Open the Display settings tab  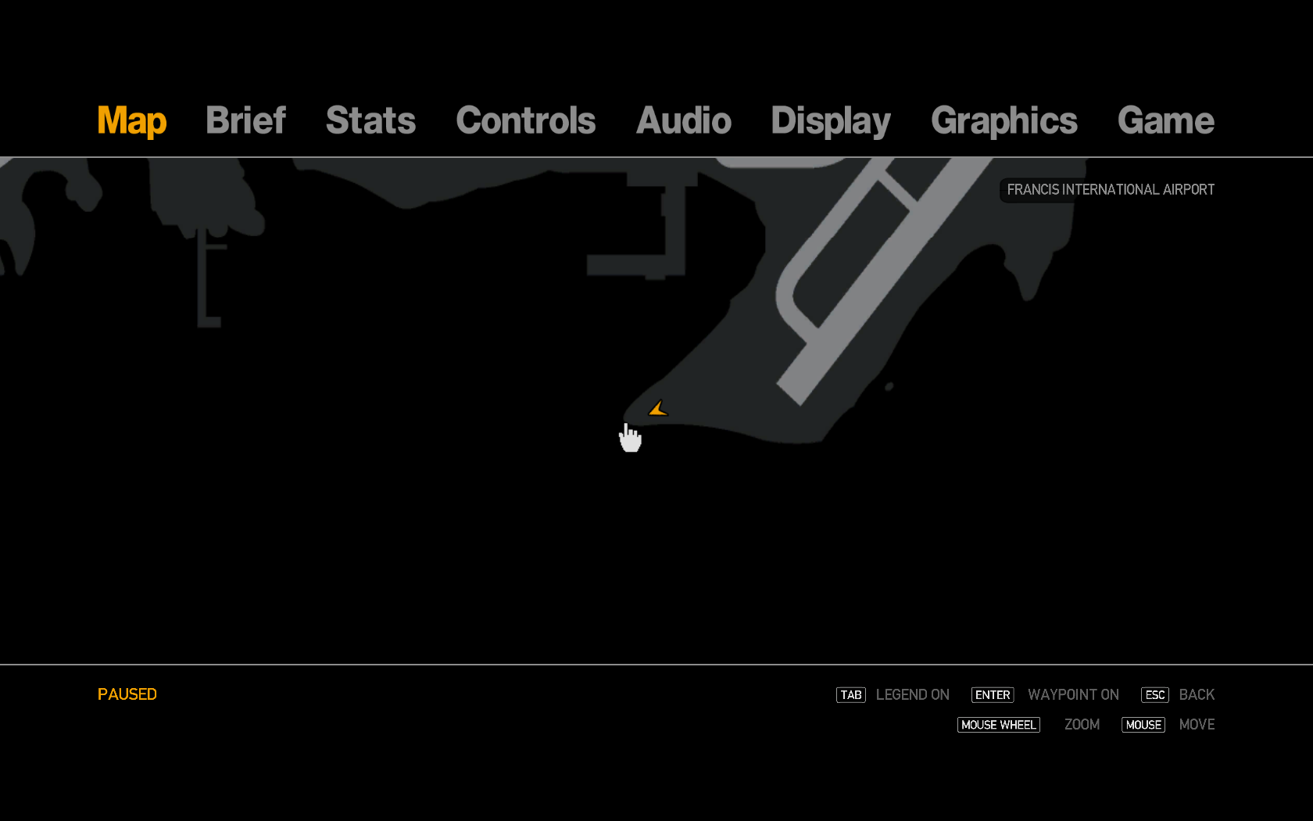click(x=831, y=121)
